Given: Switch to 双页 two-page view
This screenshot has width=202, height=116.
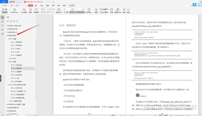Looking at the screenshot, I should click(72, 12).
